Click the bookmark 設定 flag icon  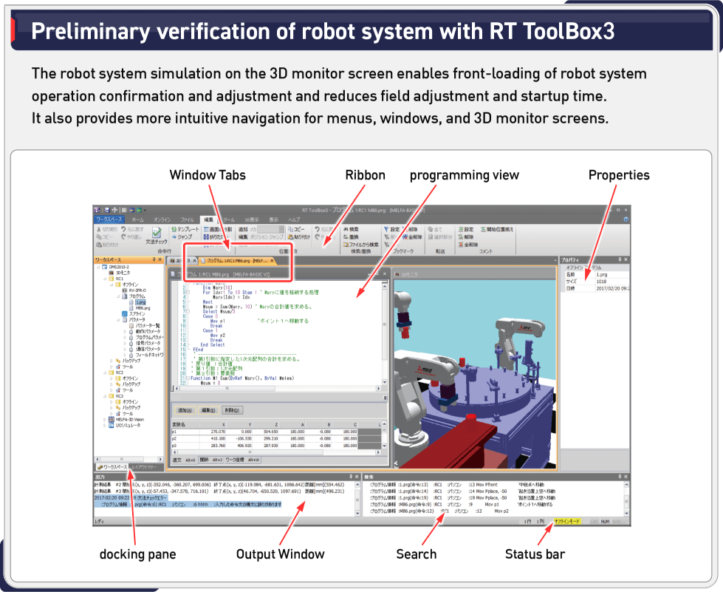(x=386, y=229)
